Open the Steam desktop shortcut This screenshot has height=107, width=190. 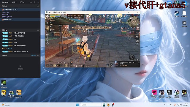177,14
